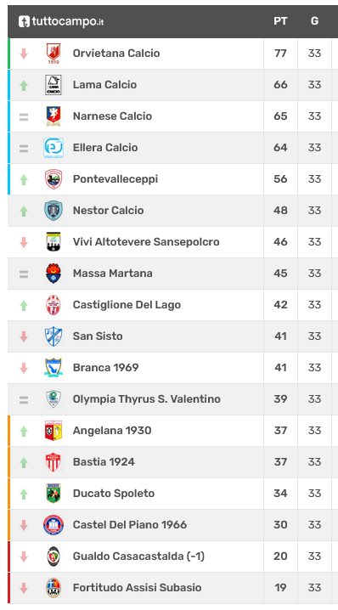338x610 pixels.
Task: Open the Ellera Calcio blue logo
Action: [x=54, y=148]
